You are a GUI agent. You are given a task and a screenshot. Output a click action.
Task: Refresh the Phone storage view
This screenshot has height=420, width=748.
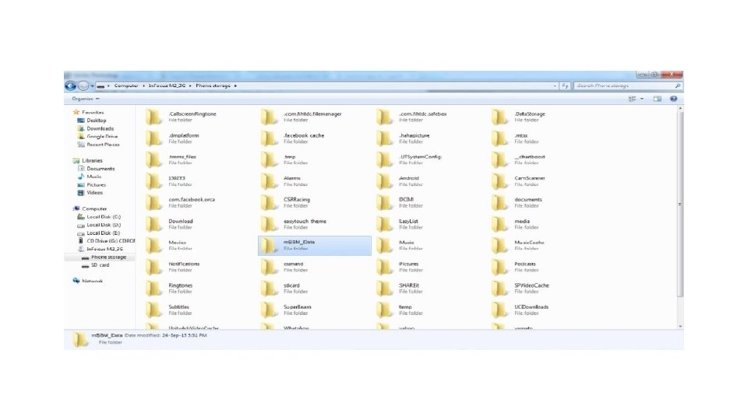click(x=565, y=86)
